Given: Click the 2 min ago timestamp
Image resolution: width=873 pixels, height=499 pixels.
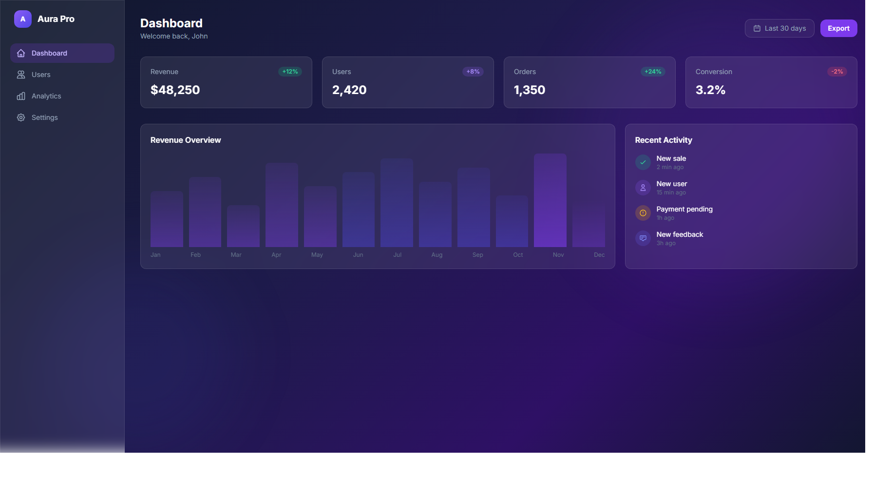Looking at the screenshot, I should point(670,167).
